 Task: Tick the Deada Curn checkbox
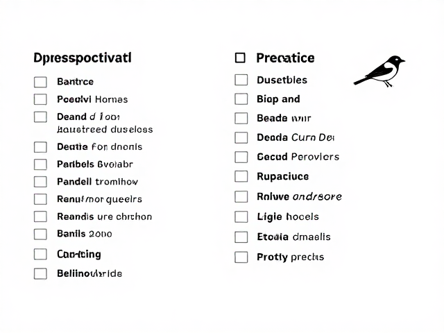click(x=241, y=137)
